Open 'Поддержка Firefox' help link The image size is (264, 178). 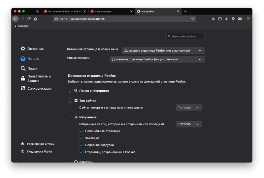pos(37,151)
